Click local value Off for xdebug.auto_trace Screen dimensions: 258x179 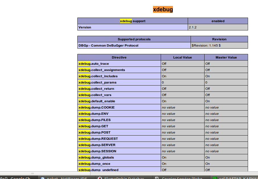point(182,64)
